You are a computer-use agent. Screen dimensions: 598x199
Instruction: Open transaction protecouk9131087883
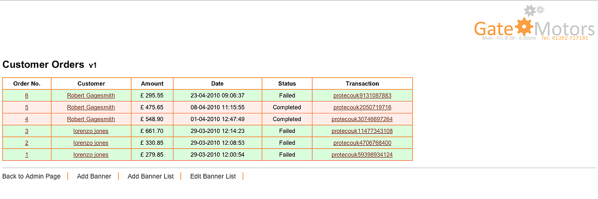click(362, 96)
